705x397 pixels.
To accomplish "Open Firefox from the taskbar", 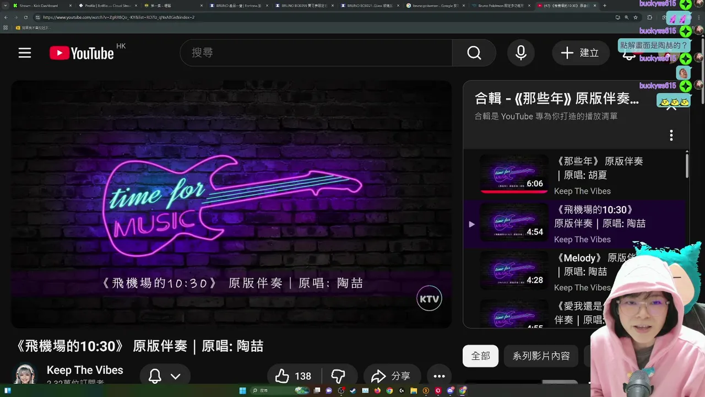I will click(378, 391).
